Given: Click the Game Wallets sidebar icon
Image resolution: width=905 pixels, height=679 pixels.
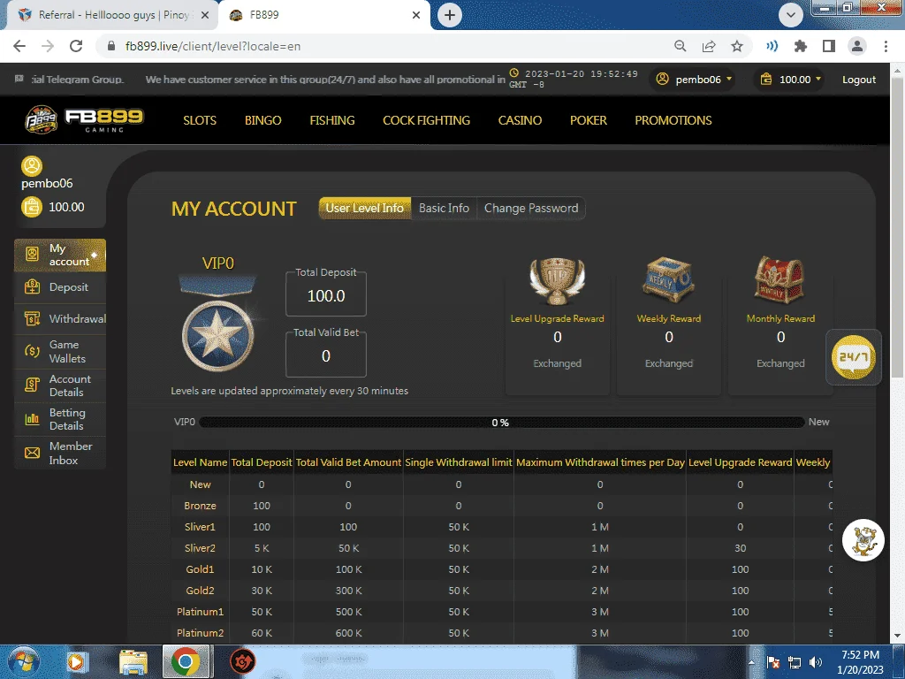Looking at the screenshot, I should (33, 351).
